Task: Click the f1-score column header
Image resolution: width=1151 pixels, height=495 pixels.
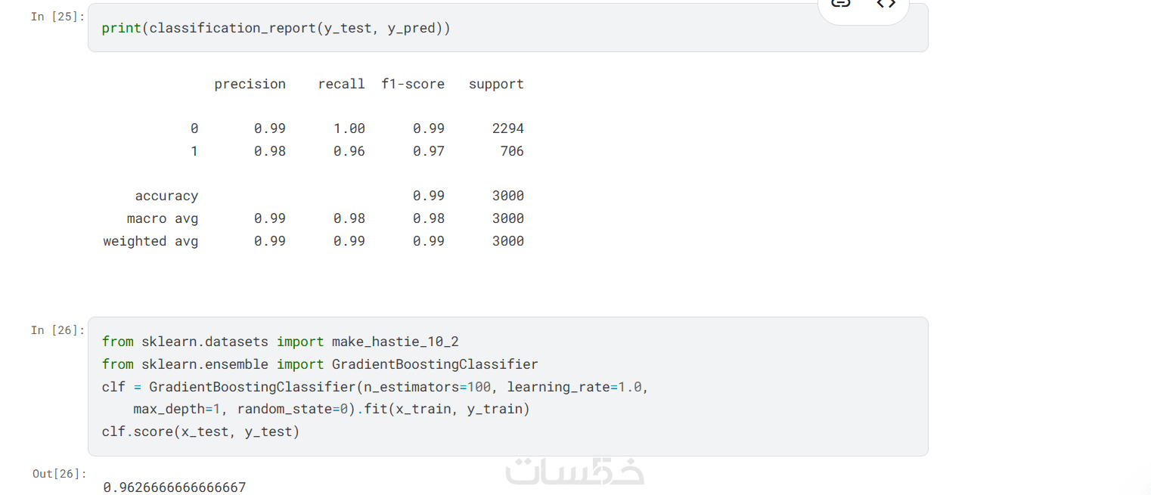Action: click(413, 84)
